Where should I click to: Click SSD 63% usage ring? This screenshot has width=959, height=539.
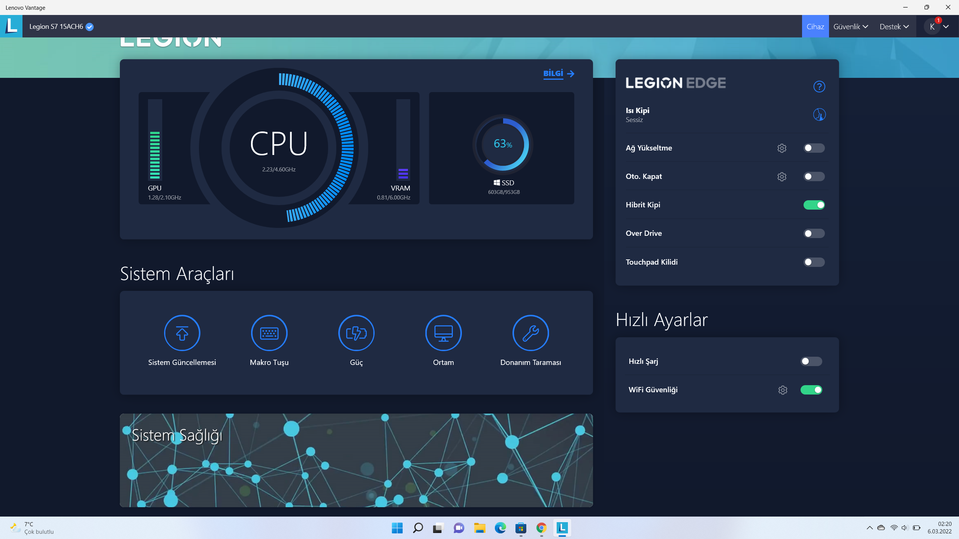[503, 144]
